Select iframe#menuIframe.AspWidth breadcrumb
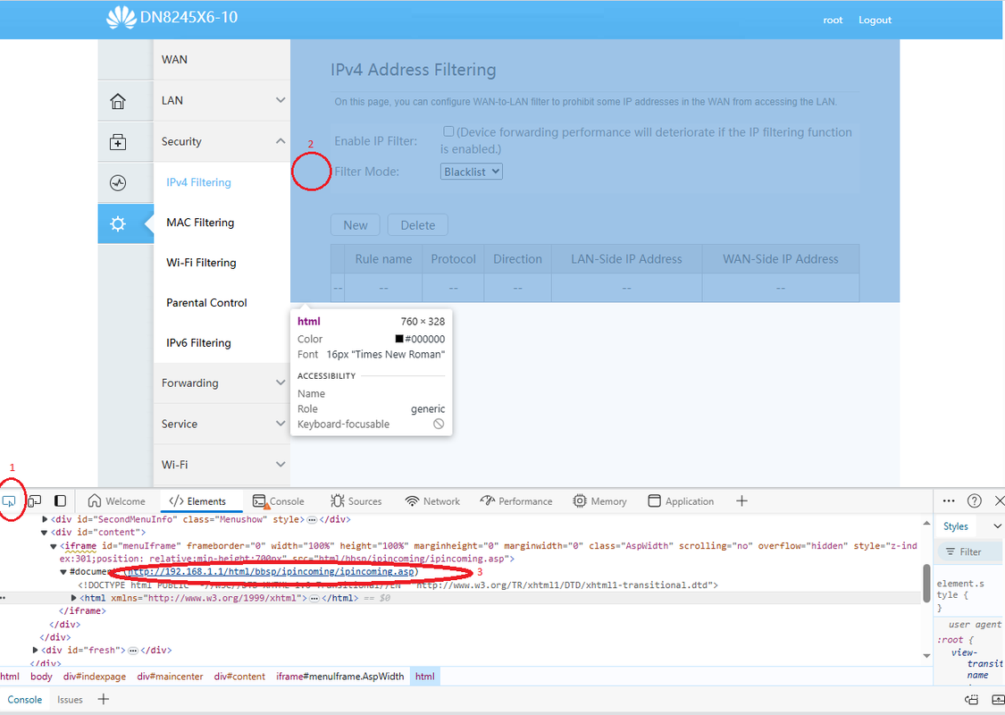The height and width of the screenshot is (715, 1005). 340,677
